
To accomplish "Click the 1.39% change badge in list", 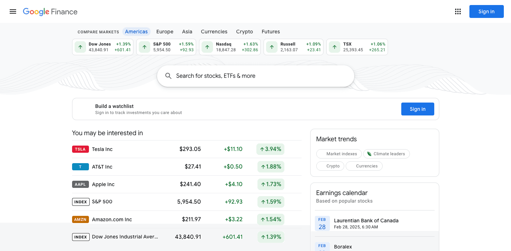I will point(271,237).
